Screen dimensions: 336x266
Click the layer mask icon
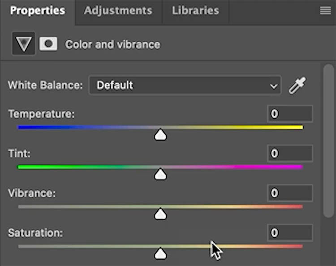(48, 44)
